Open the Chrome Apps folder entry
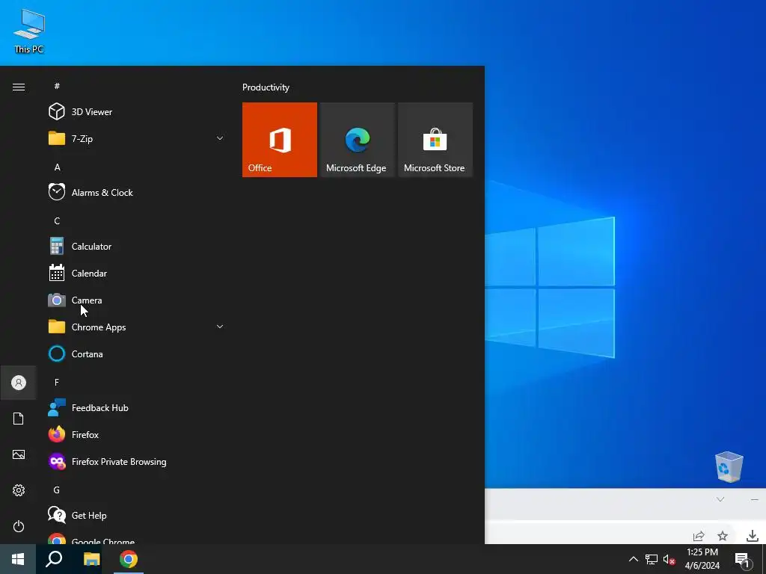Screen dimensions: 766x574 pos(136,327)
